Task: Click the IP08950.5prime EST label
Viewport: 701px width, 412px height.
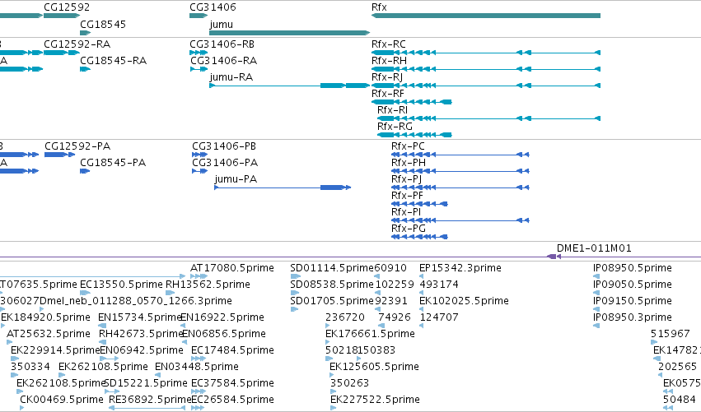Action: click(632, 268)
